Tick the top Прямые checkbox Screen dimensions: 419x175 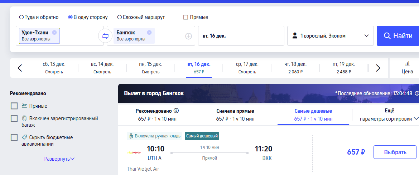point(186,18)
